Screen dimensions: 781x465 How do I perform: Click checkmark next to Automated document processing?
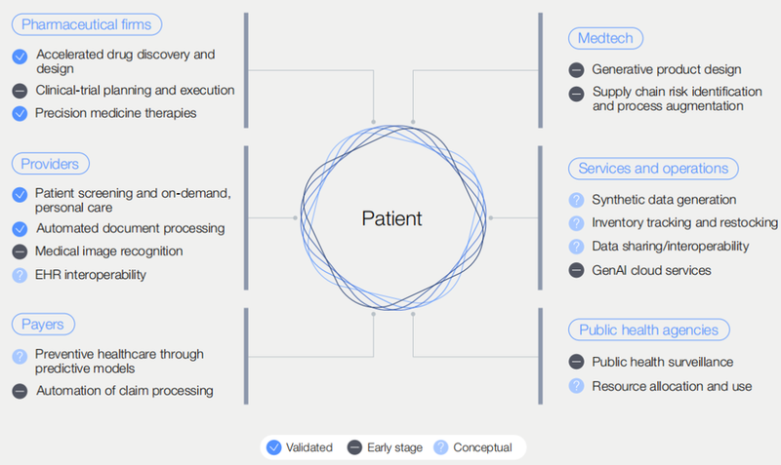tap(20, 228)
